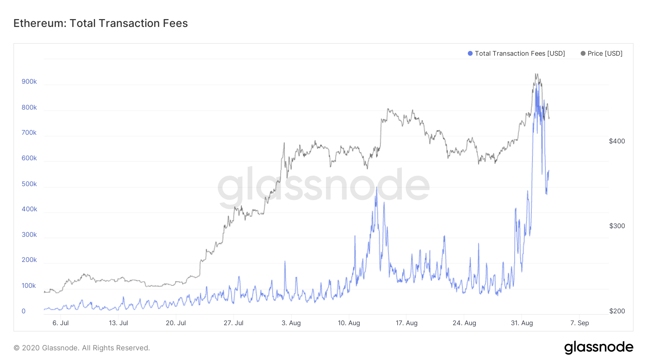Click the glassnode logo at bottom right
The height and width of the screenshot is (364, 647).
click(598, 347)
